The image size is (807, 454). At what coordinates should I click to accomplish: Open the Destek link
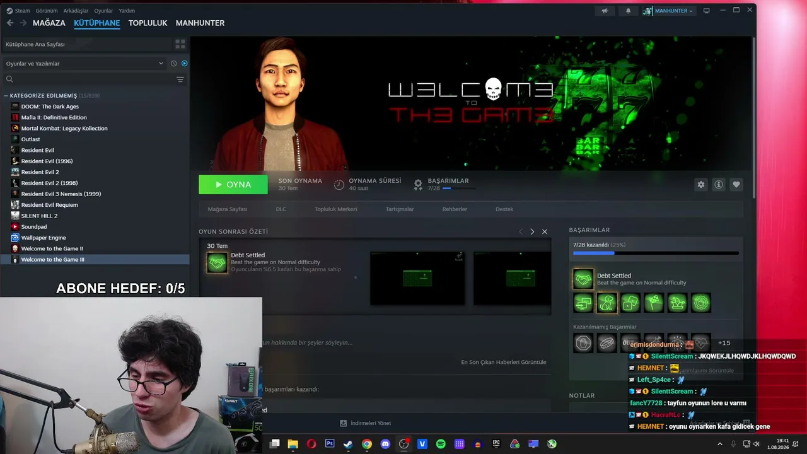tap(504, 209)
